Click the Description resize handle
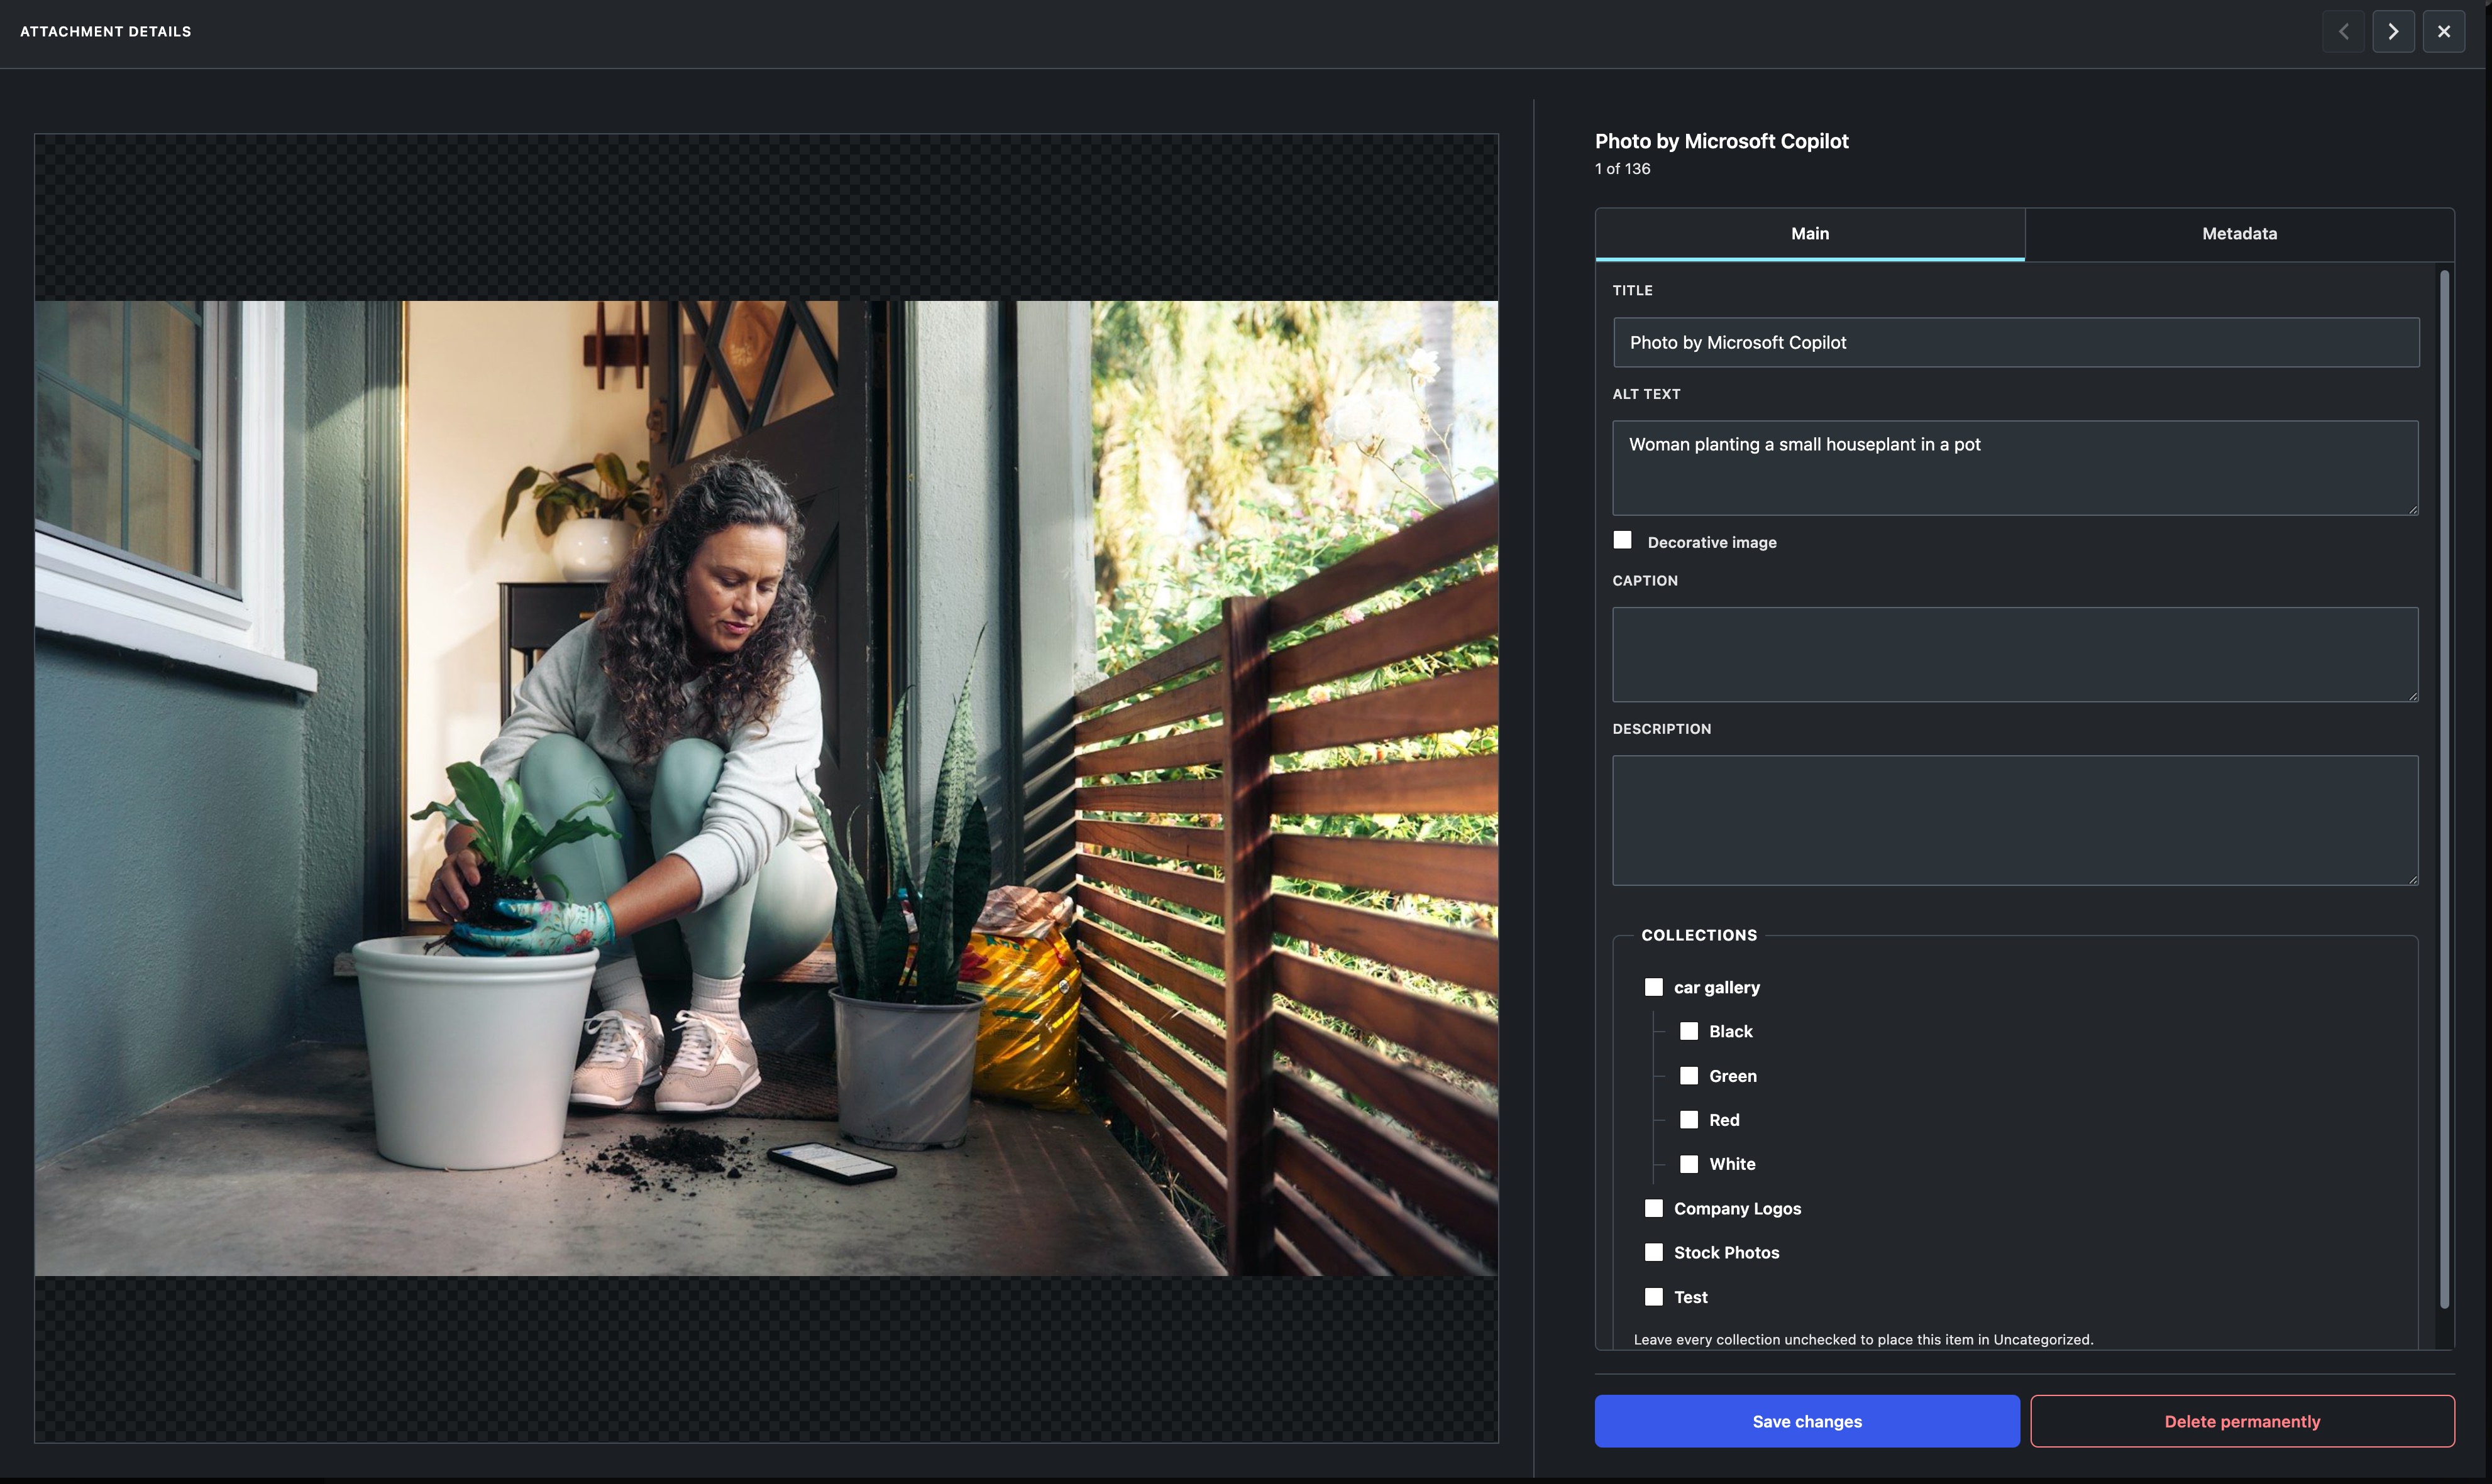 coord(2413,880)
